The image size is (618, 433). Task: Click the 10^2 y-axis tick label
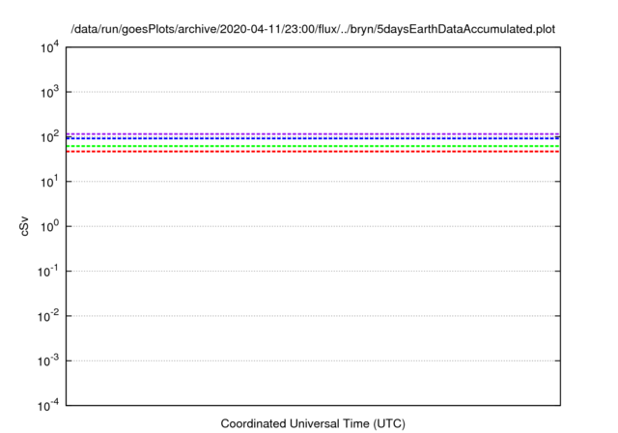pos(48,137)
